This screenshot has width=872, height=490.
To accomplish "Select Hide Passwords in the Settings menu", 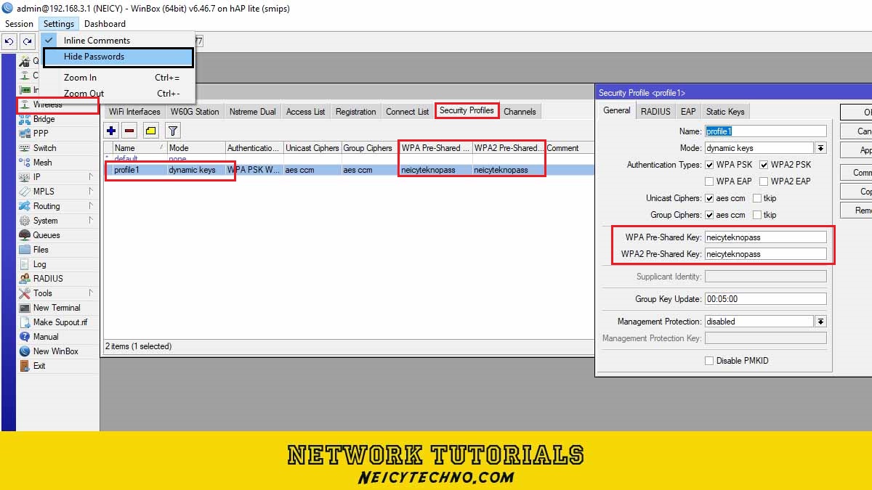I will click(x=118, y=57).
